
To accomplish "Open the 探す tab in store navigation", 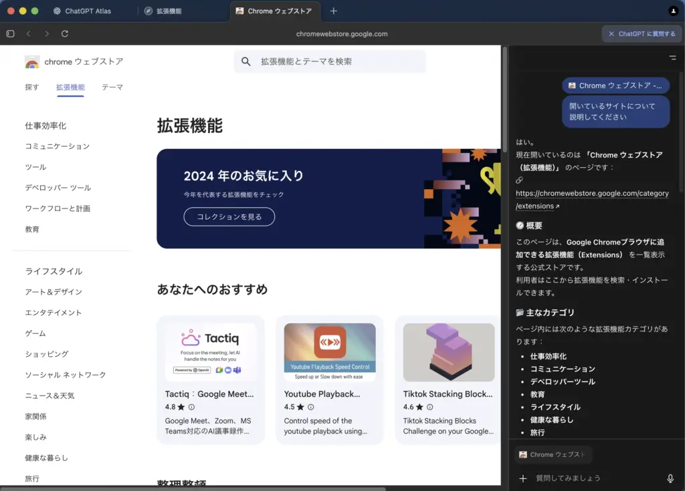I will [31, 88].
